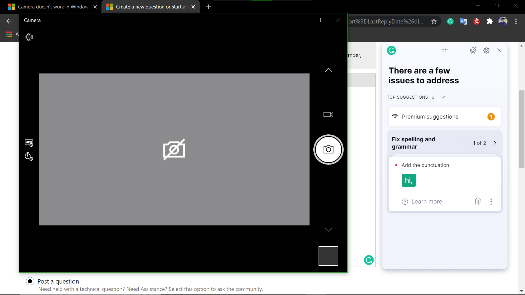525x295 pixels.
Task: Expand Top Suggestions dropdown in Grammarly
Action: pos(443,97)
